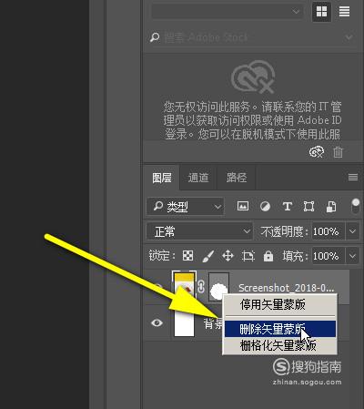The width and height of the screenshot is (364, 409).
Task: Switch Libraries panel to grid view
Action: coord(321,12)
